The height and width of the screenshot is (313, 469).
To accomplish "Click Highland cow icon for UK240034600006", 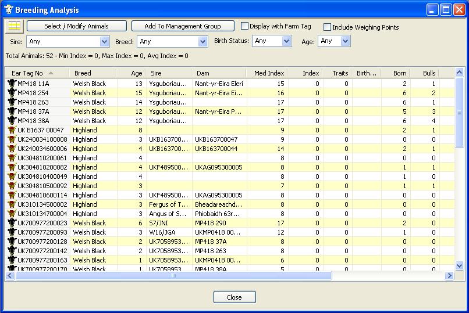I will [x=12, y=148].
